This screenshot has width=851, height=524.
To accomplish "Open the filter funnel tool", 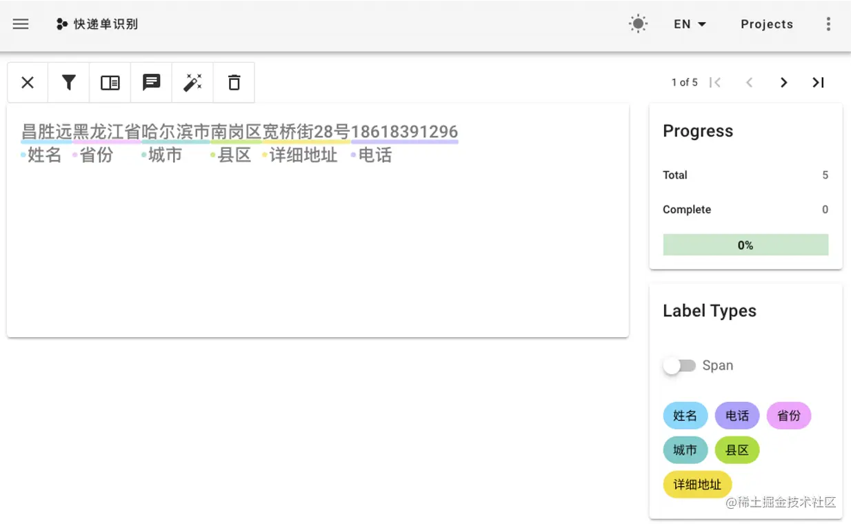I will pyautogui.click(x=69, y=83).
